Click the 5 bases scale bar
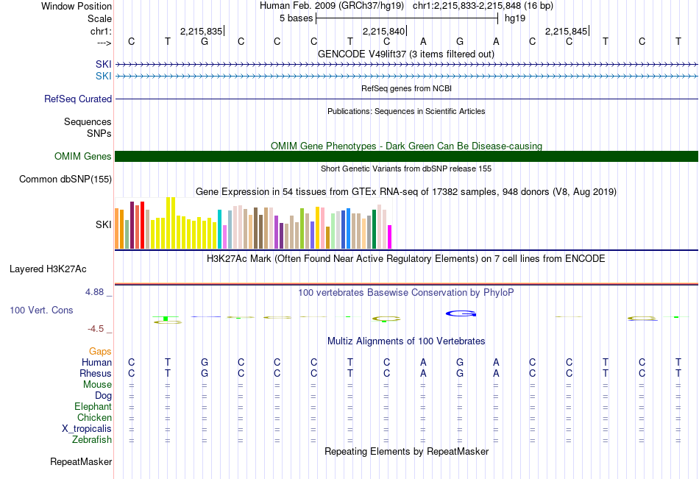The image size is (699, 479). tap(406, 18)
